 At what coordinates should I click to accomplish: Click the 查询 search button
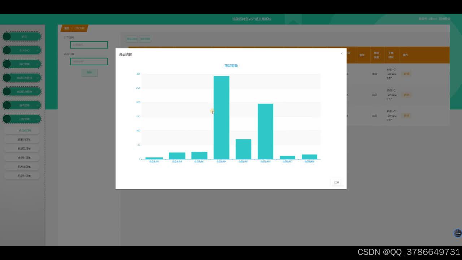[89, 73]
